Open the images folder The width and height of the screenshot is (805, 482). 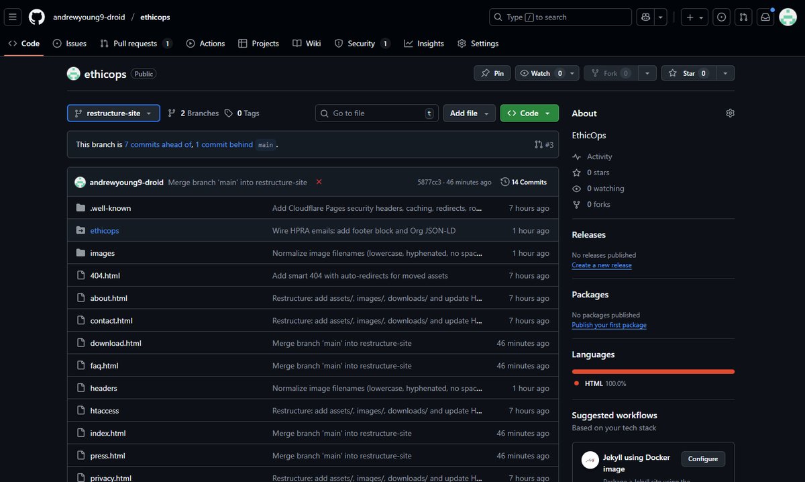(x=103, y=253)
